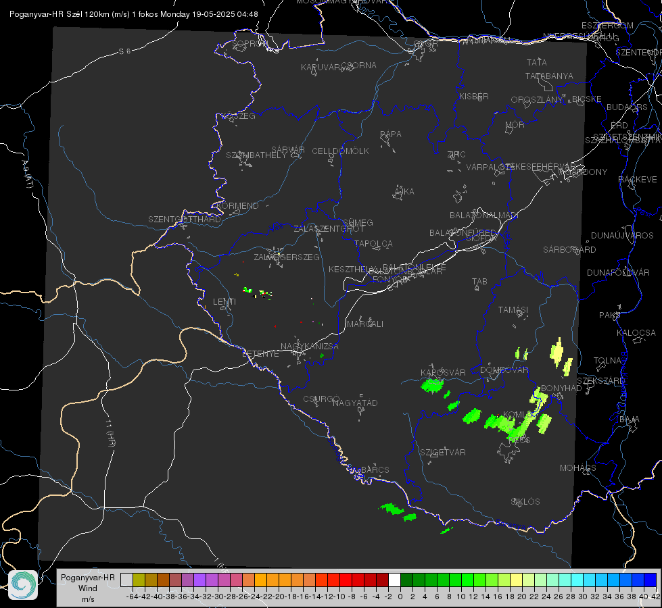Click the Poganyvar-HR Wind legend label
The image size is (662, 608).
point(88,588)
